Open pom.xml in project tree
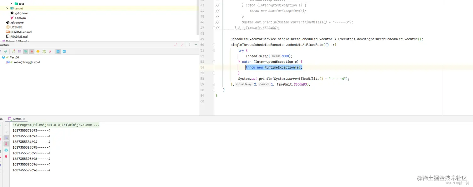 pyautogui.click(x=20, y=18)
